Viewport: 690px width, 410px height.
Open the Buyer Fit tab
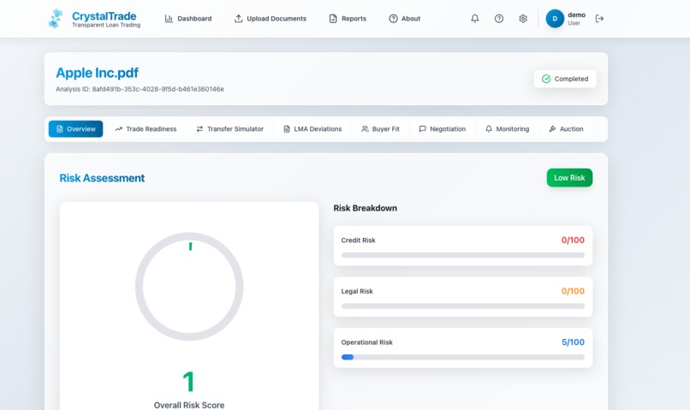click(x=380, y=129)
